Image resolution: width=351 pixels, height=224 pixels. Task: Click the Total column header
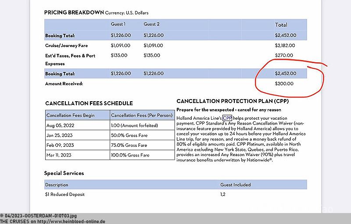(x=281, y=25)
